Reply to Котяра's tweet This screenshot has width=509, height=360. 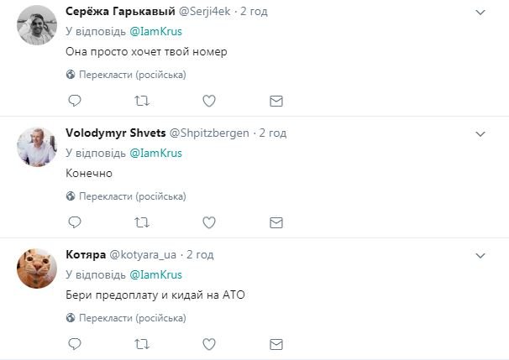(74, 344)
